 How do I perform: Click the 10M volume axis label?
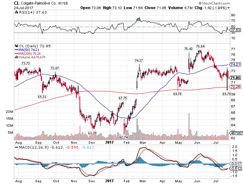pos(9,126)
